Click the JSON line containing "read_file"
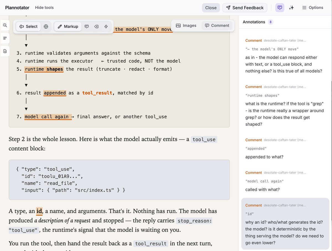The width and height of the screenshot is (332, 251). tap(50, 183)
